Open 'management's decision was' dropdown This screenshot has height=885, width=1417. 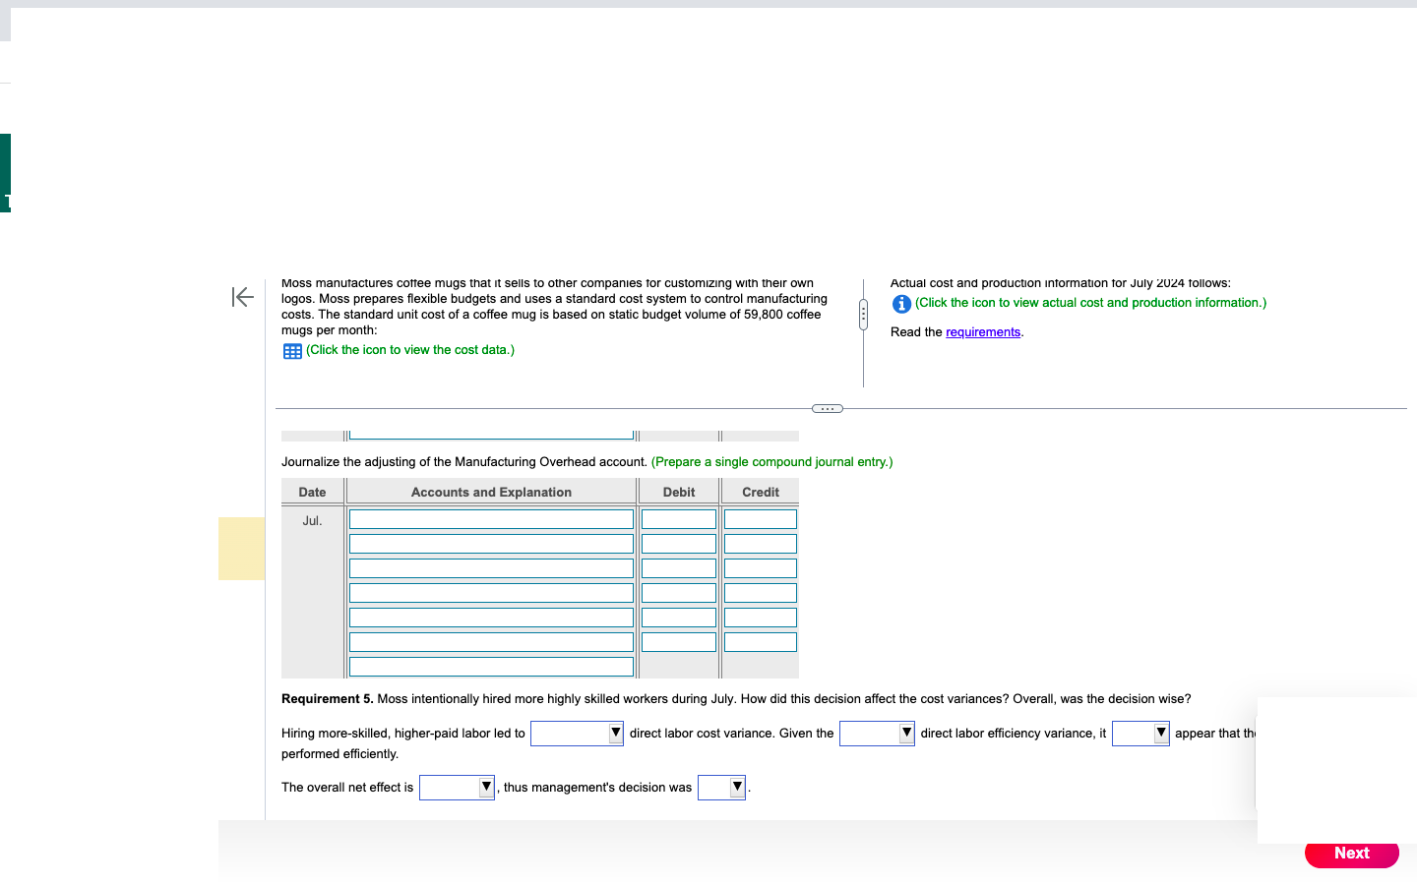(721, 788)
